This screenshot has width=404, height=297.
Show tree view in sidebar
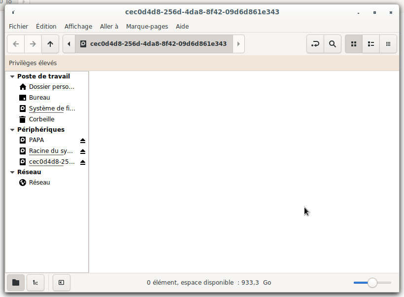[35, 283]
